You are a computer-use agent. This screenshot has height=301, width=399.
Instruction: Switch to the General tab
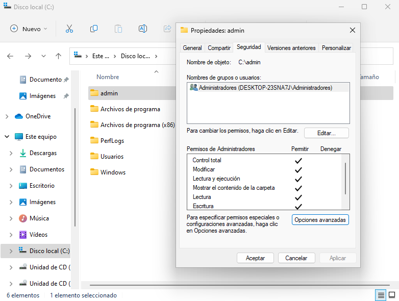coord(192,48)
